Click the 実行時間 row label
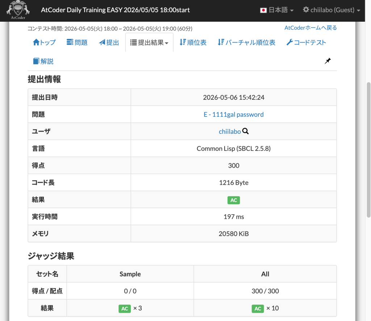The height and width of the screenshot is (321, 371). point(45,217)
